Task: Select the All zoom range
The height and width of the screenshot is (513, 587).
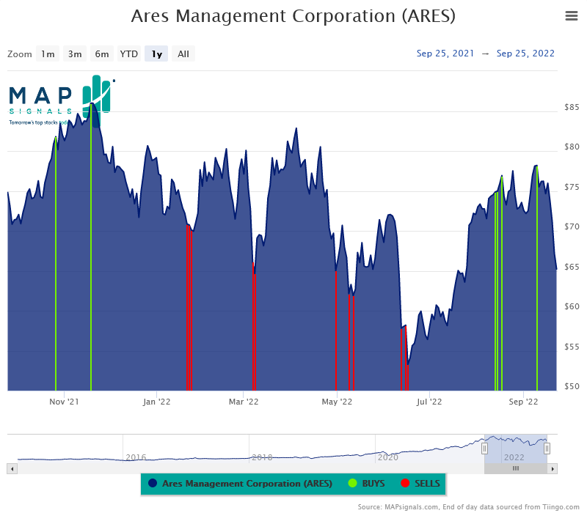Action: tap(183, 53)
